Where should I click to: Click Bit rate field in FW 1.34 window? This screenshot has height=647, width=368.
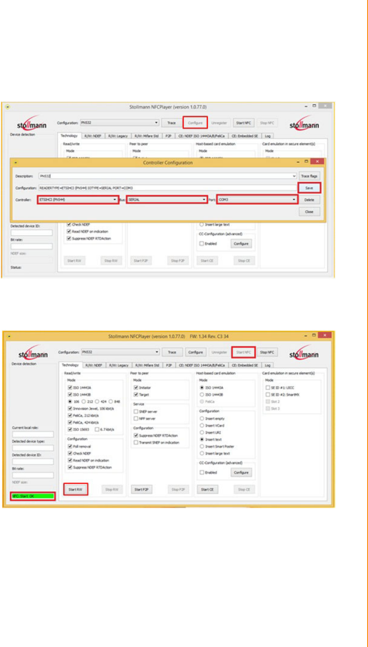pyautogui.click(x=33, y=475)
